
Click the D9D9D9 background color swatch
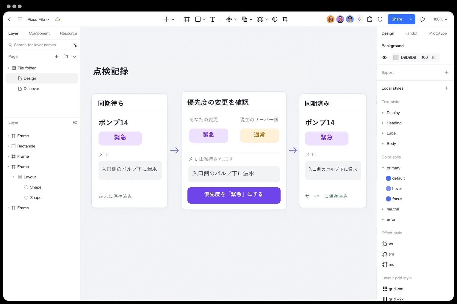(396, 58)
